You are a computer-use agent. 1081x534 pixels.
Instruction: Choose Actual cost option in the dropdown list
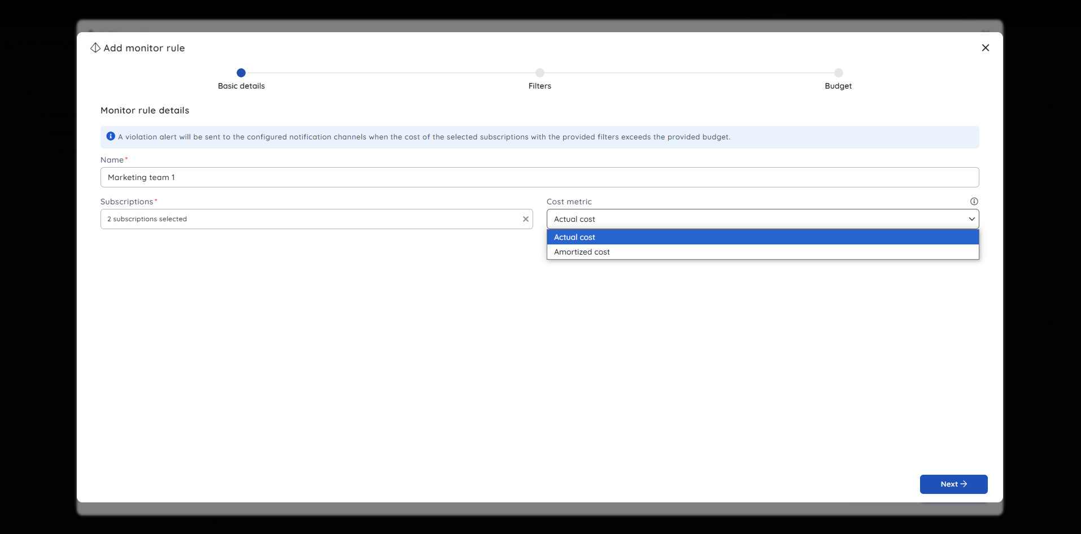[x=762, y=237]
